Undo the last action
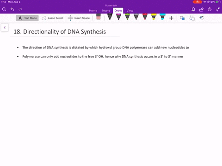 click(12, 9)
